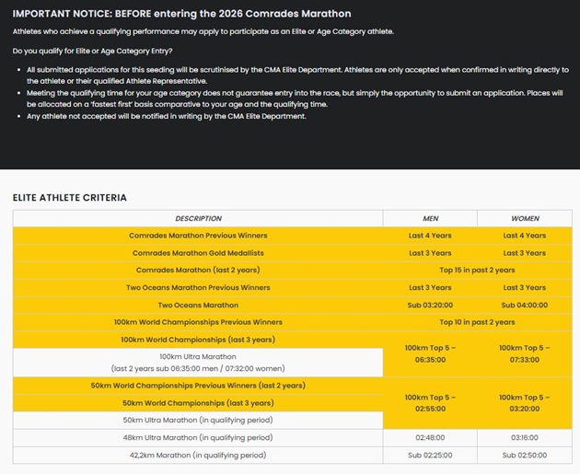Click the '02:48:00' men's 48km time

click(x=429, y=438)
